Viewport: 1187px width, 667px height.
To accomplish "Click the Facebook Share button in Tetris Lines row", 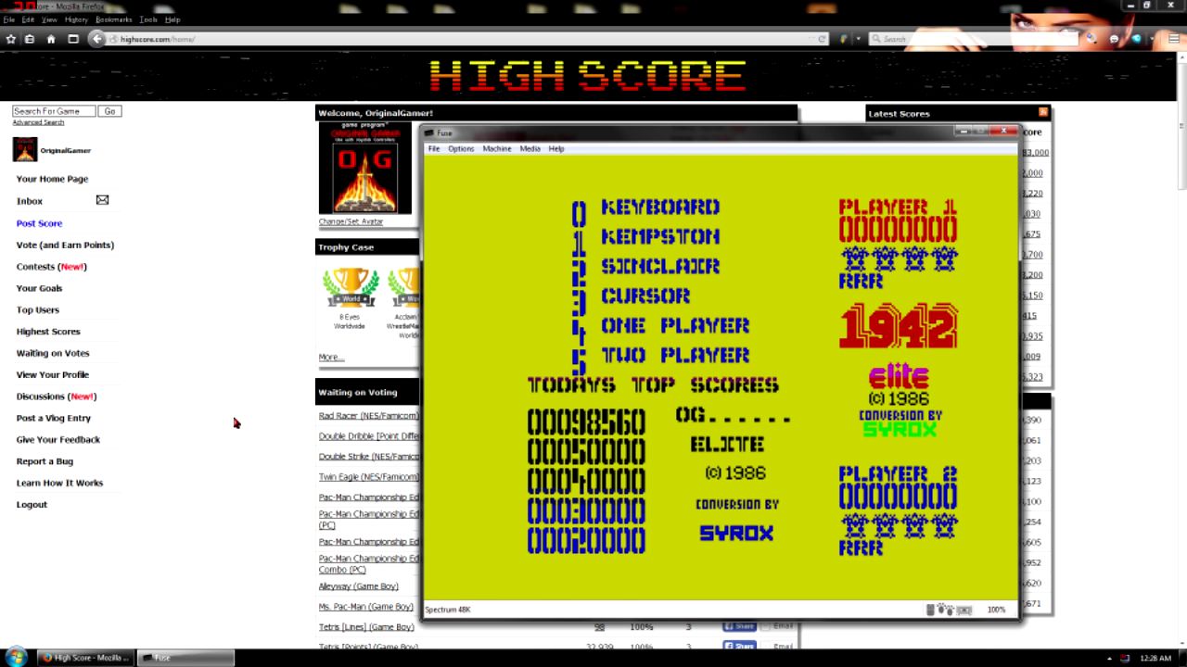I will (x=740, y=627).
